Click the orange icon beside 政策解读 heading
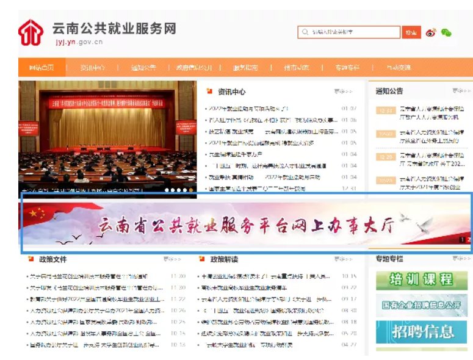This screenshot has width=473, height=360. pyautogui.click(x=201, y=259)
